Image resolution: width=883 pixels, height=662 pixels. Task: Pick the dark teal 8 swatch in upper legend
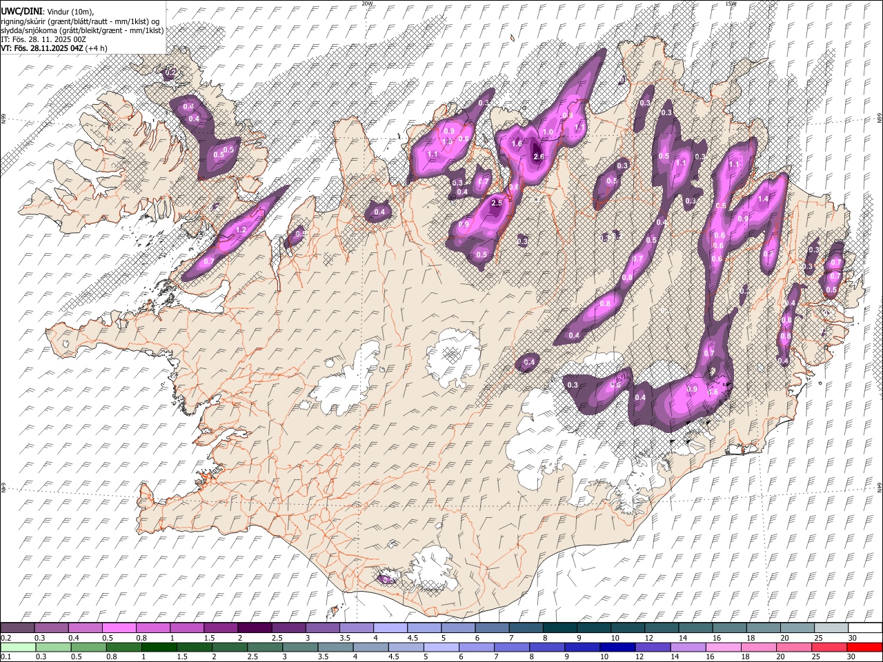(x=559, y=628)
